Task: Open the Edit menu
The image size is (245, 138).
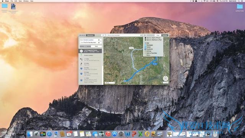Action: coord(16,1)
